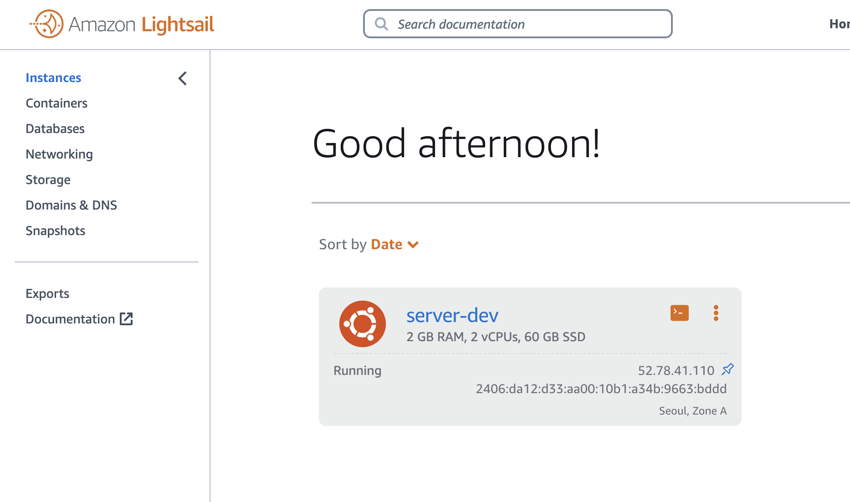Screen dimensions: 850x502
Task: Click the Seoul, Zone A label
Action: point(693,411)
